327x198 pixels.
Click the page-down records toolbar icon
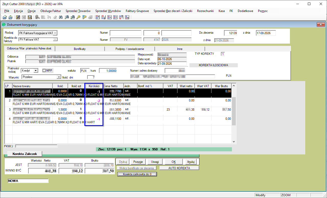[121, 17]
